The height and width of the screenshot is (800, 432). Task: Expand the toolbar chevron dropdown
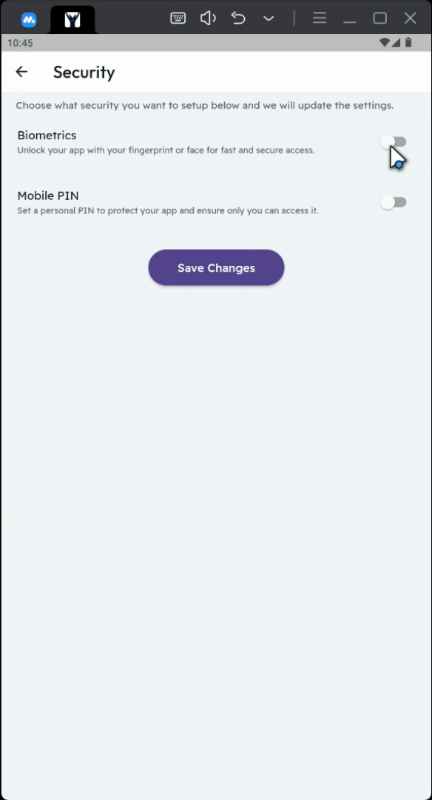(269, 19)
